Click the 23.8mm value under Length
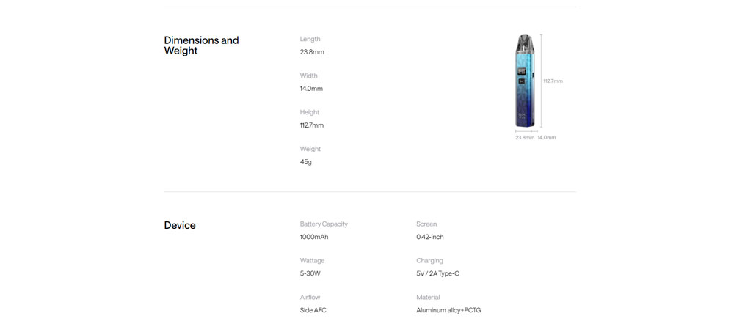 312,52
